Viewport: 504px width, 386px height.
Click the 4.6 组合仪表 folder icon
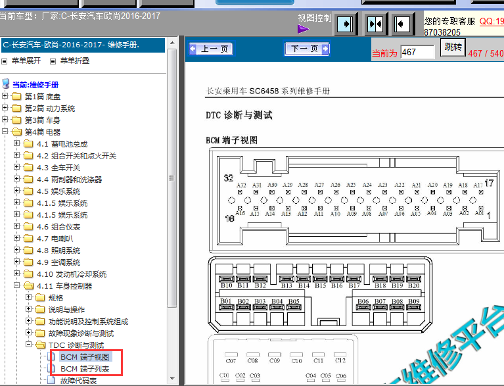point(28,226)
